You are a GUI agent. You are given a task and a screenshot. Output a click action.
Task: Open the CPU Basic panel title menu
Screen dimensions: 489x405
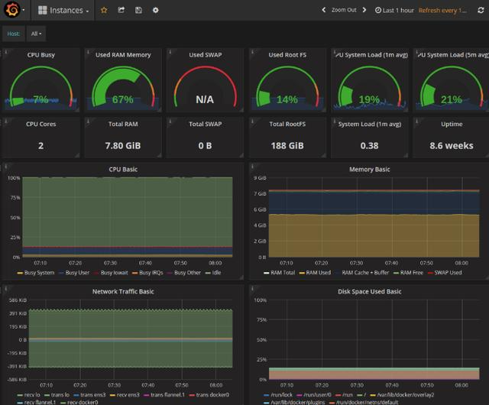pyautogui.click(x=123, y=170)
